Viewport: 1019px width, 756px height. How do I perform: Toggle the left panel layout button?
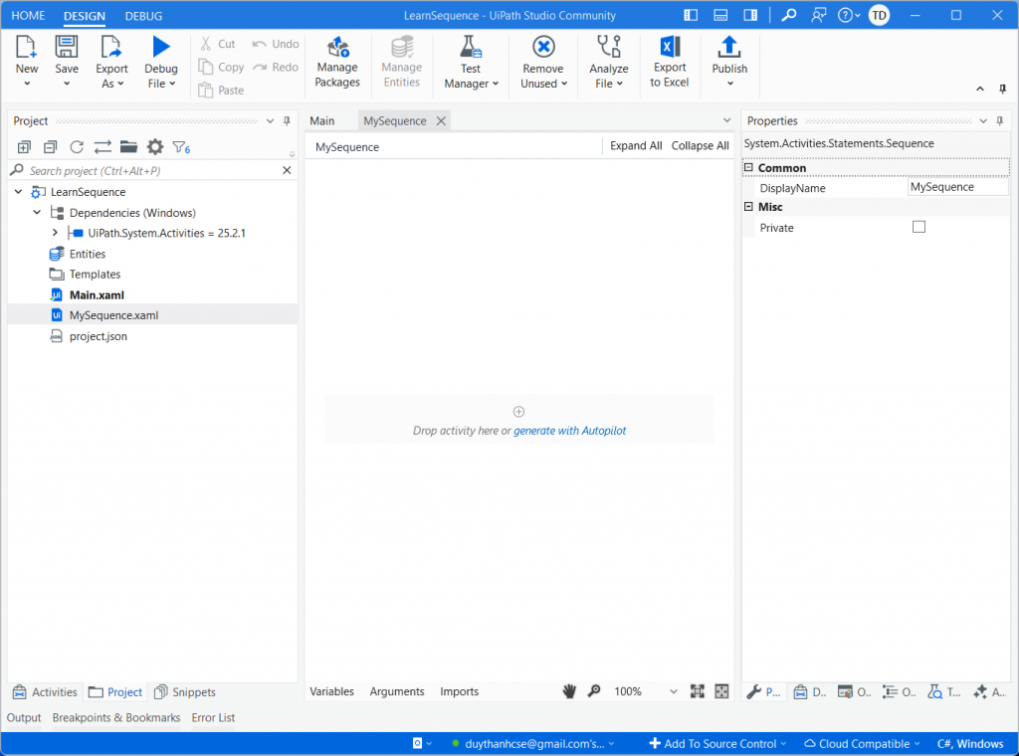click(691, 15)
